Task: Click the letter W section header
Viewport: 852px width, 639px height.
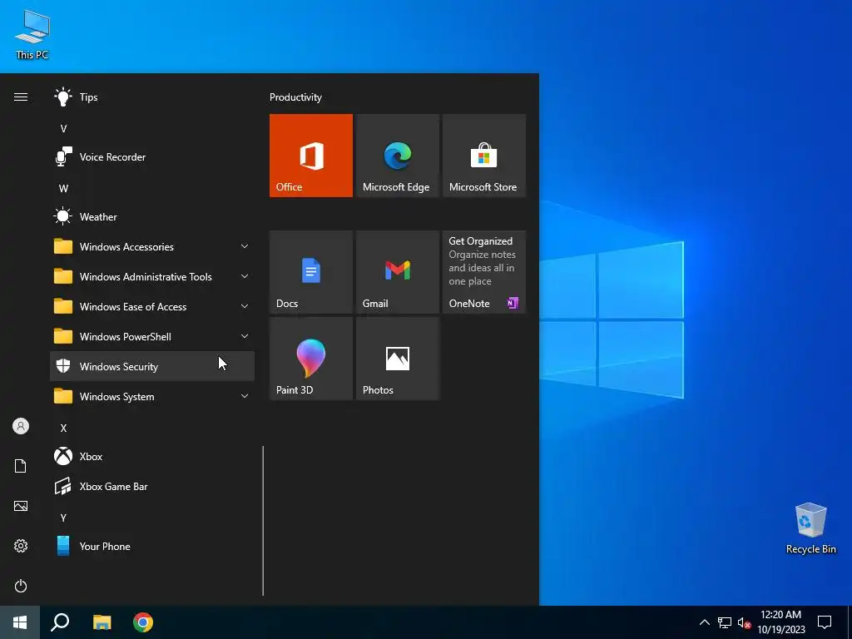Action: click(x=63, y=189)
